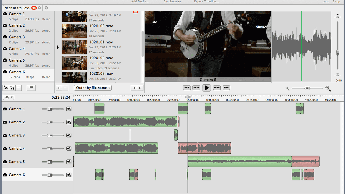Screen dimensions: 345x194
Task: Open the list view button
Action: 31,88
